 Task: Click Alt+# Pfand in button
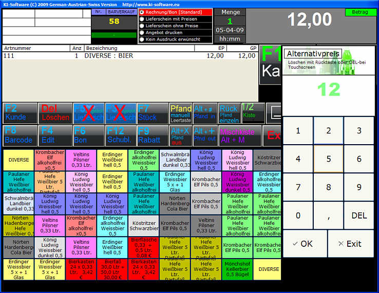coord(205,113)
